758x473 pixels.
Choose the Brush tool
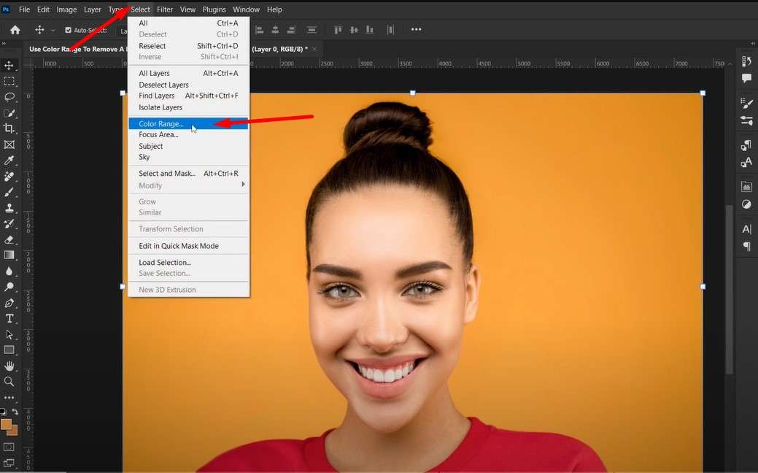(9, 193)
